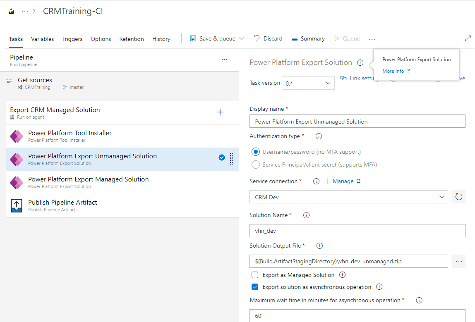Select Username/password authentication radio button
475x322 pixels.
pyautogui.click(x=256, y=152)
